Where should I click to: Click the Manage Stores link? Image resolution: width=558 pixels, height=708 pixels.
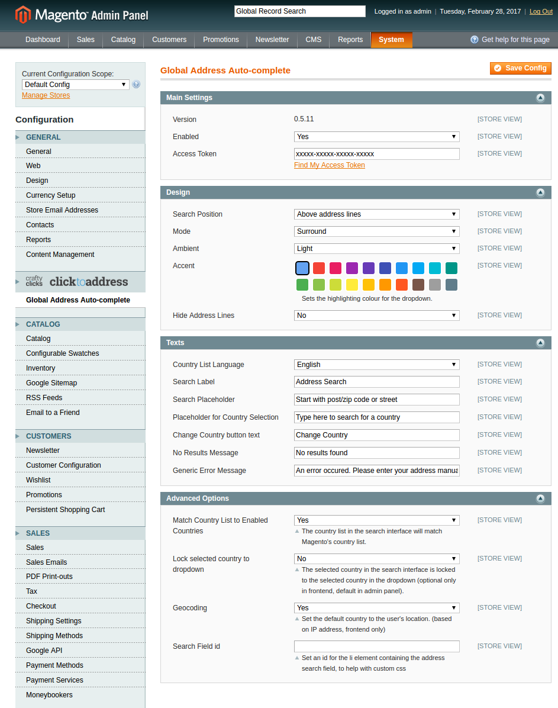point(46,95)
